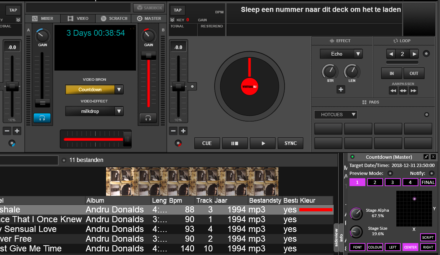This screenshot has width=440, height=255.
Task: Decrease right deck pitch with minus
Action: point(173,131)
